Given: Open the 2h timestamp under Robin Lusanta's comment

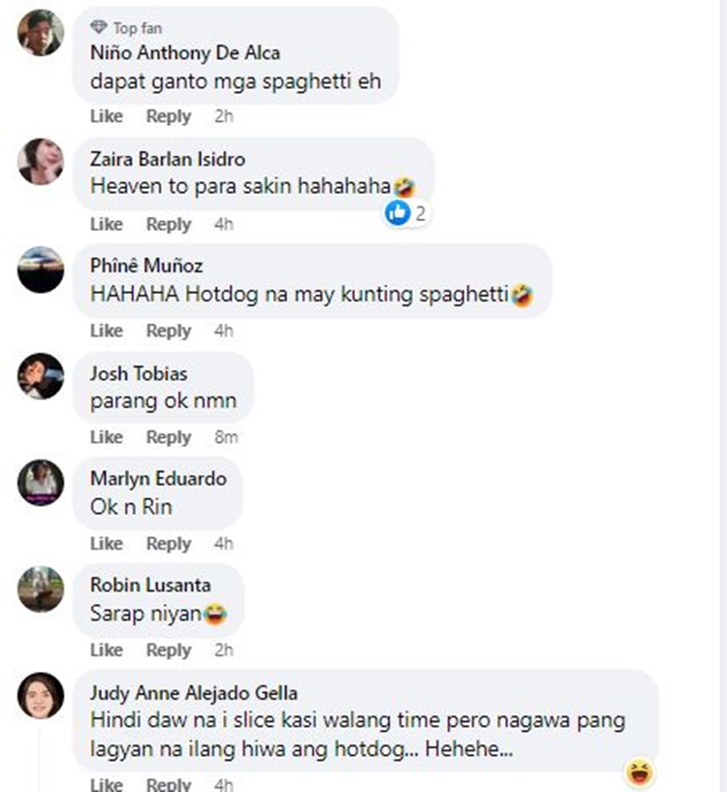Looking at the screenshot, I should click(x=224, y=650).
